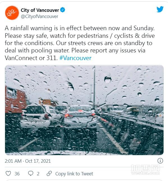Like the tweet with the heart icon
The image size is (168, 181).
pyautogui.click(x=8, y=173)
